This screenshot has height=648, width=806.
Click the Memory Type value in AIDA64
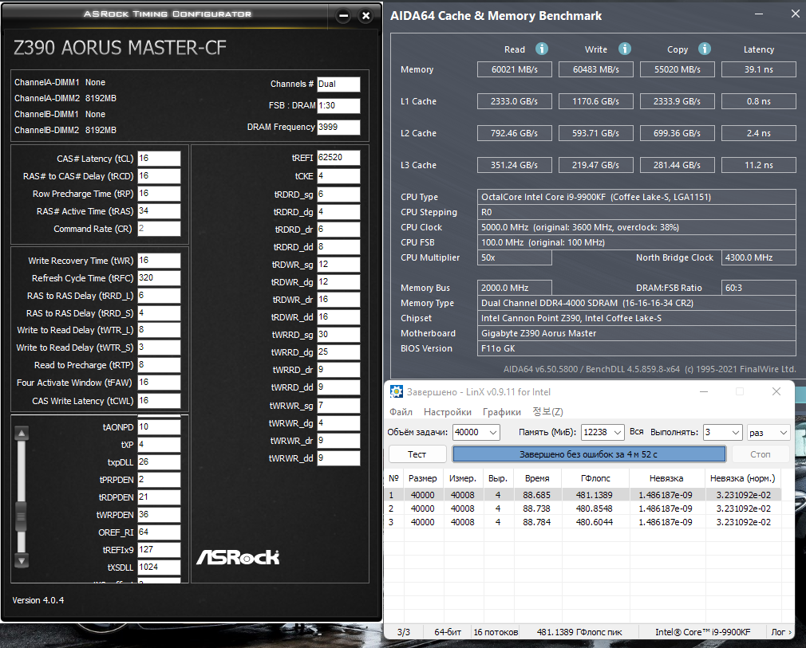[x=636, y=303]
